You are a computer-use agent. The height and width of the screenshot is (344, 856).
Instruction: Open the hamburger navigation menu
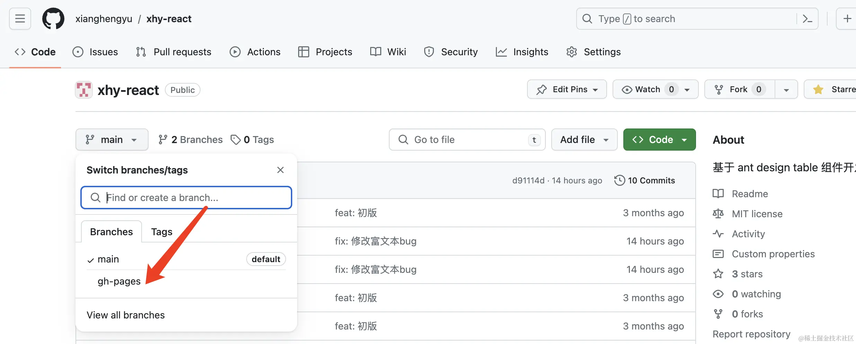pyautogui.click(x=20, y=19)
